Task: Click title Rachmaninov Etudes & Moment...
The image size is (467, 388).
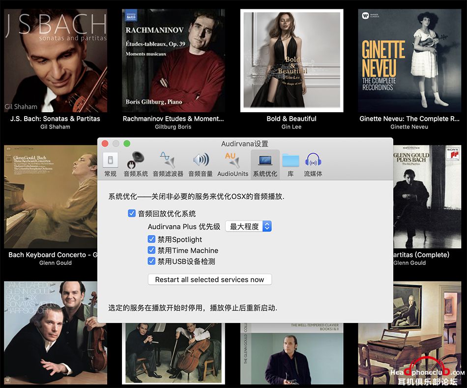Action: (174, 119)
